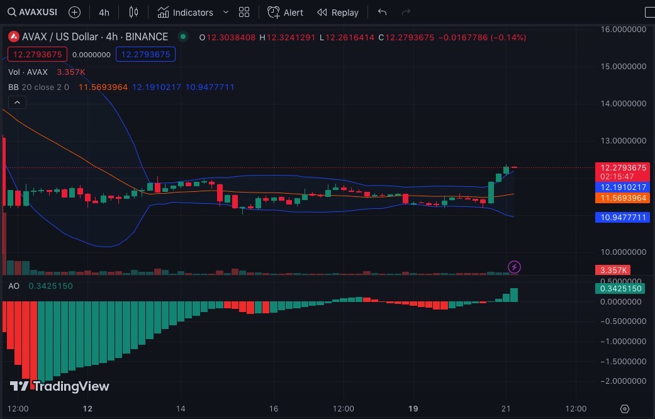The width and height of the screenshot is (655, 419).
Task: Expand the indicators favorites dropdown arrow
Action: pyautogui.click(x=226, y=12)
